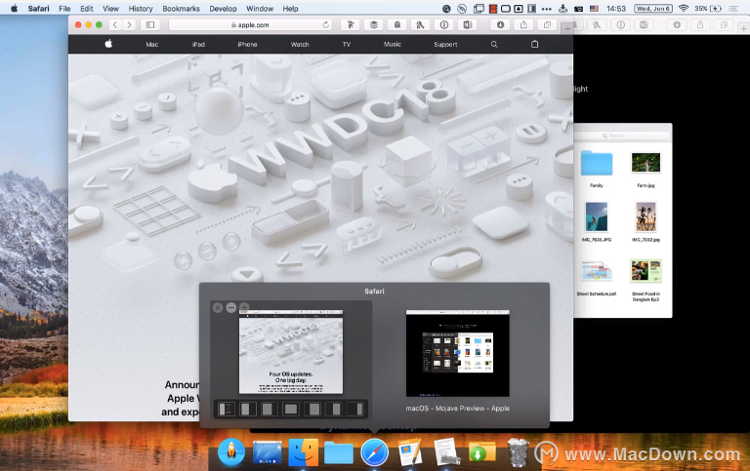Image resolution: width=750 pixels, height=471 pixels.
Task: Open the Mac section on apple.com
Action: click(x=152, y=45)
